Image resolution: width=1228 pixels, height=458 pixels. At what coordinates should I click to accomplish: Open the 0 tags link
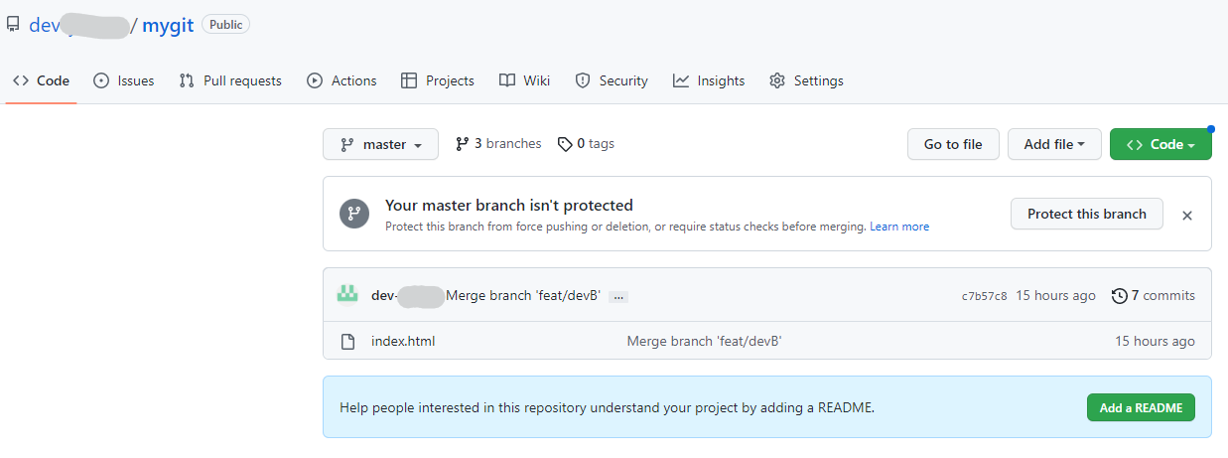(x=586, y=144)
